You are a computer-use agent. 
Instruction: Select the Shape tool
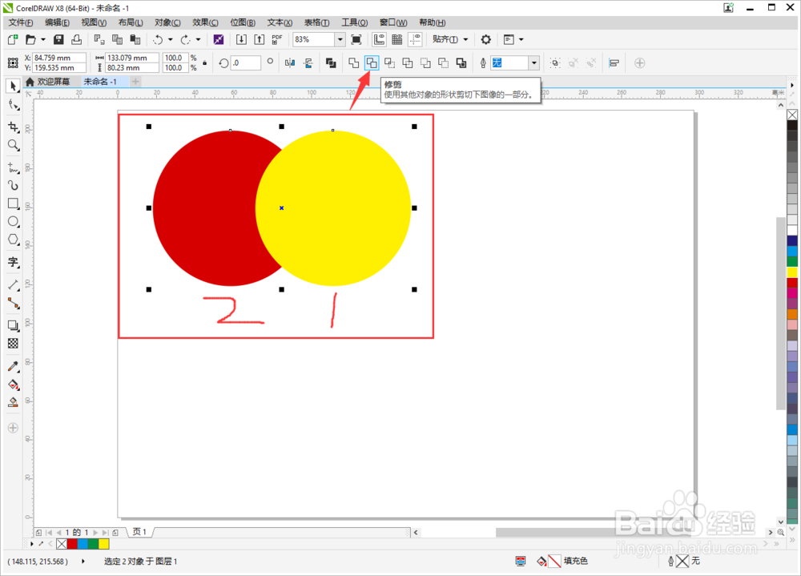tap(14, 105)
